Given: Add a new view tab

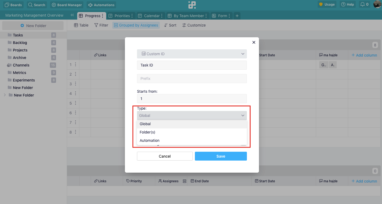Looking at the screenshot, I should point(237,16).
